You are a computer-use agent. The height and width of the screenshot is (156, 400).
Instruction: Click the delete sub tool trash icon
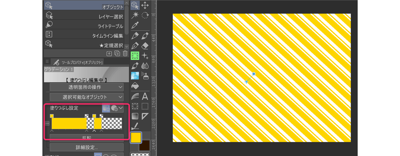(125, 53)
